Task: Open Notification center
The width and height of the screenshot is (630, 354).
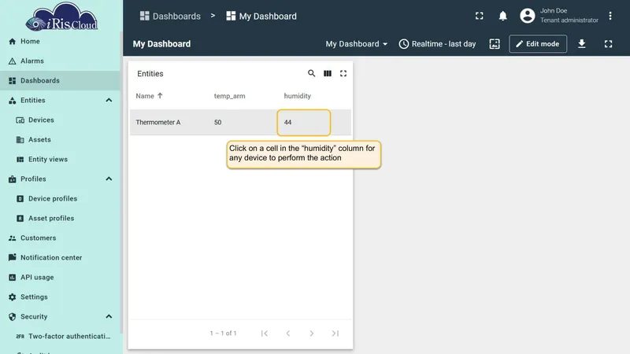Action: point(61,258)
